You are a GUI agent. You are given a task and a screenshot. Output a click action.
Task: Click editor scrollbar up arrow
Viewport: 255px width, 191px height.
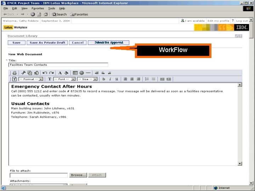tap(240, 85)
